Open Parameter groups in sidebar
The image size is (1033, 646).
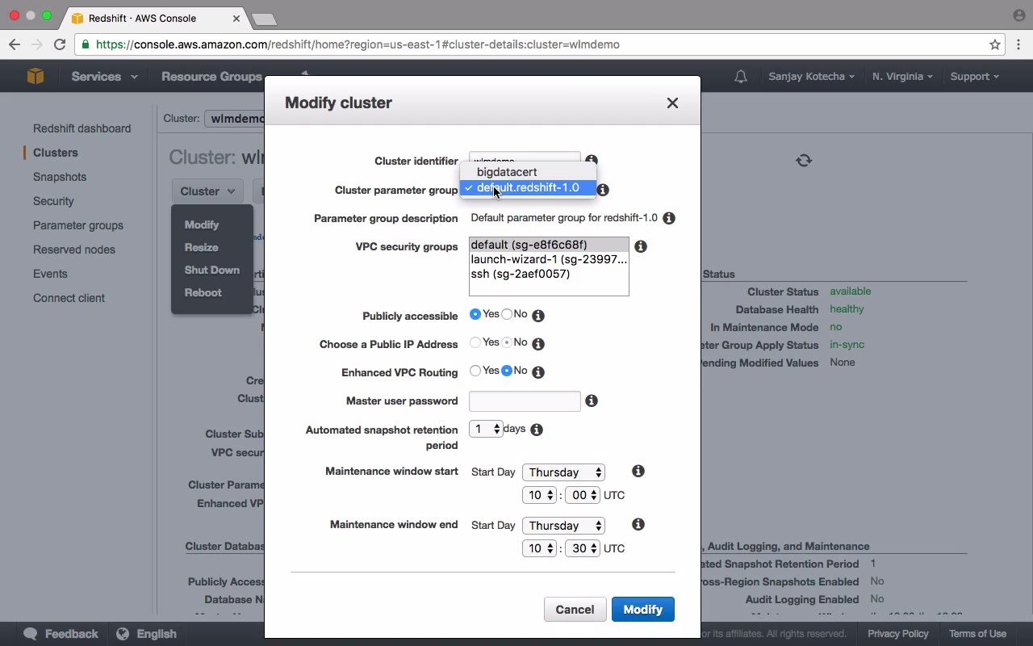(x=78, y=225)
